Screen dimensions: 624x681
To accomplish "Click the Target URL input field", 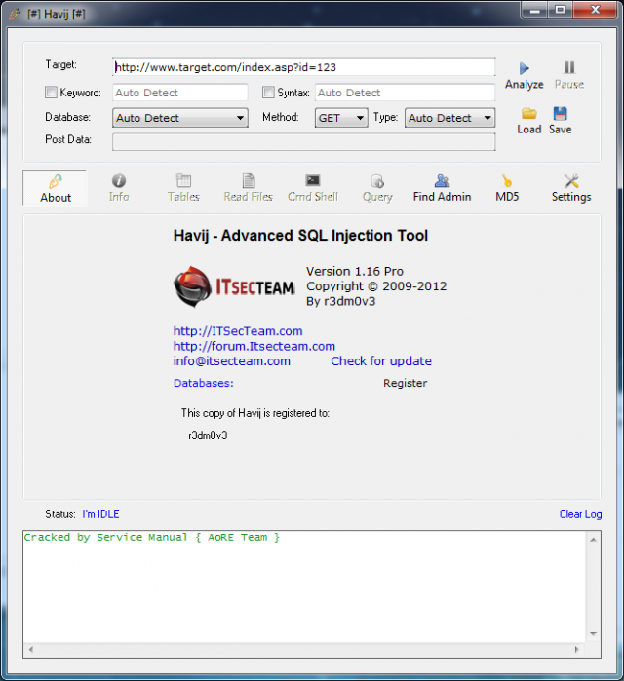I will coord(303,67).
